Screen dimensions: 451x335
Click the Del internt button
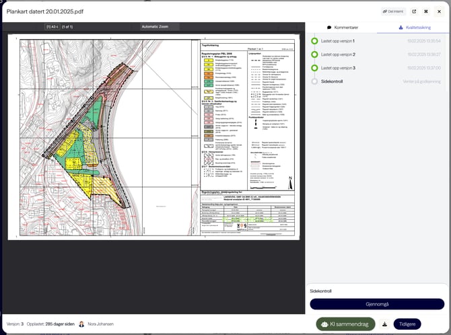click(x=393, y=11)
